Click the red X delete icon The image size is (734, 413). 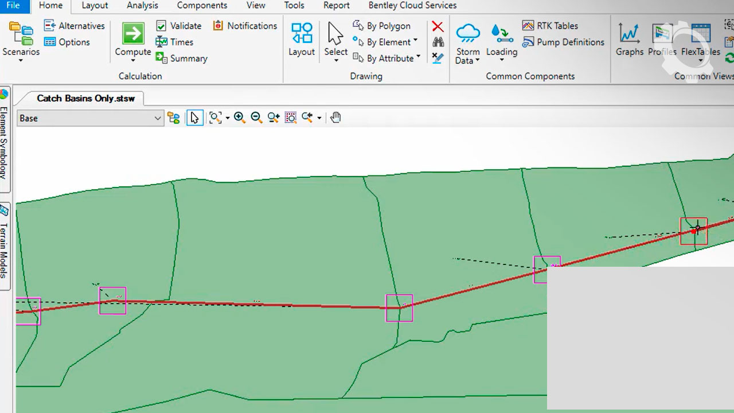438,26
